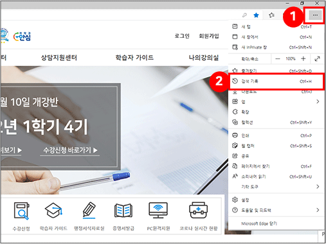
Task: Open the Settings and more (…) button
Action: (315, 15)
